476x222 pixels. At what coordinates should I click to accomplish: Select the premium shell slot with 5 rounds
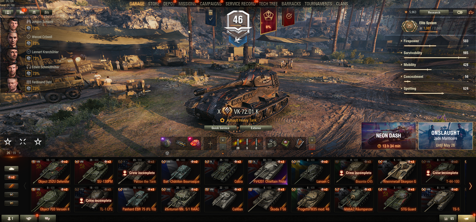246,143
